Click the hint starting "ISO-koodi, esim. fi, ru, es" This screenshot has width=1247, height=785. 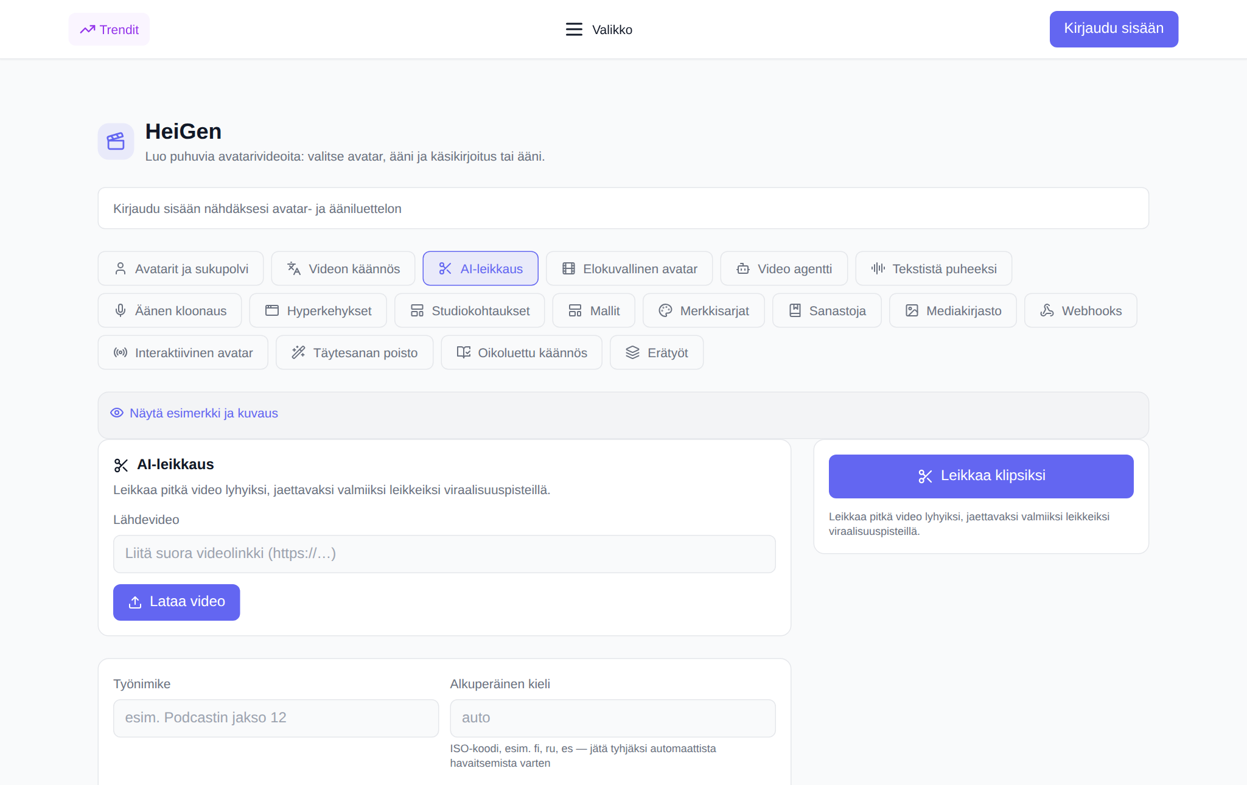[x=583, y=756]
